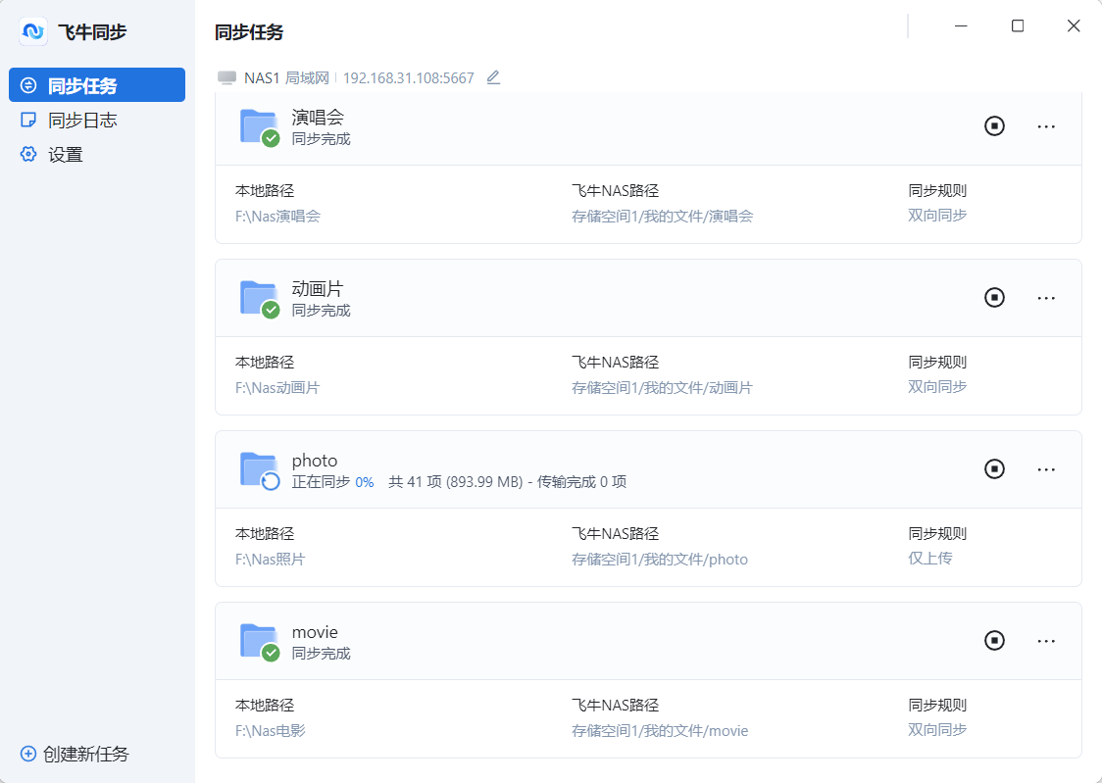This screenshot has width=1102, height=783.
Task: Click the photo task title
Action: tap(315, 461)
